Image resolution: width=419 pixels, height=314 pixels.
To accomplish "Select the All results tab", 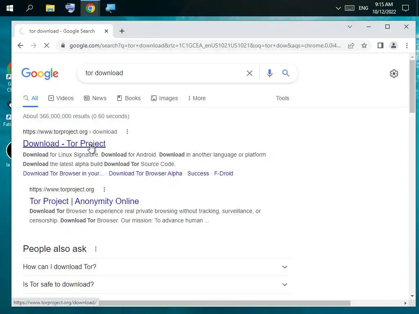I will [x=31, y=98].
